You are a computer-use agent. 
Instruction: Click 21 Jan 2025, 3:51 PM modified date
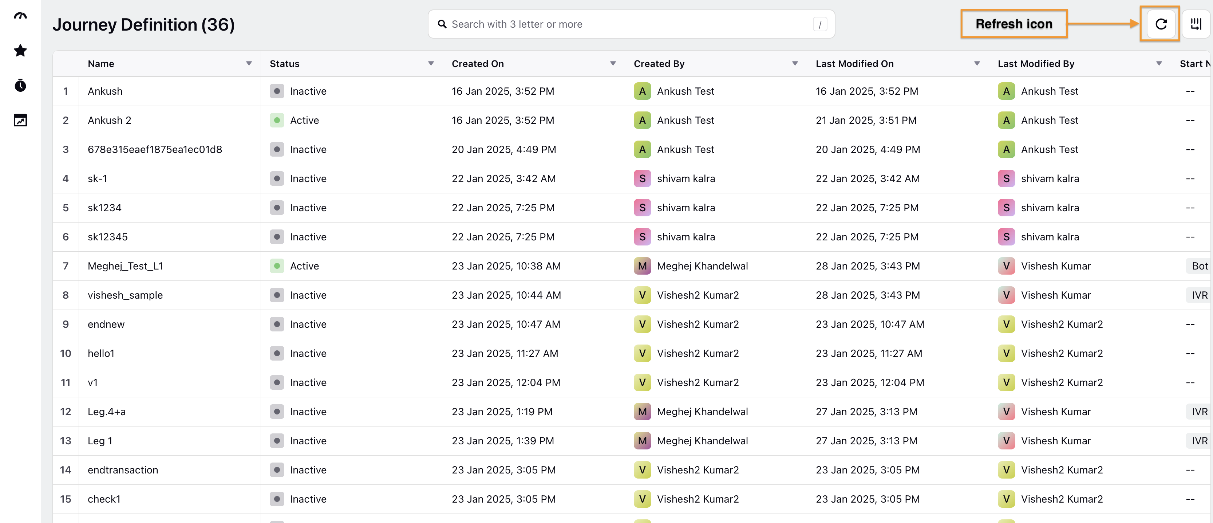(866, 120)
